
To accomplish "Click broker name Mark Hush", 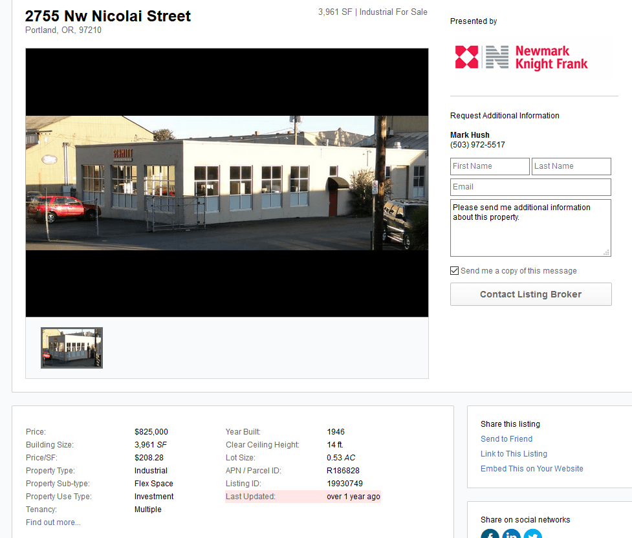I will 470,135.
